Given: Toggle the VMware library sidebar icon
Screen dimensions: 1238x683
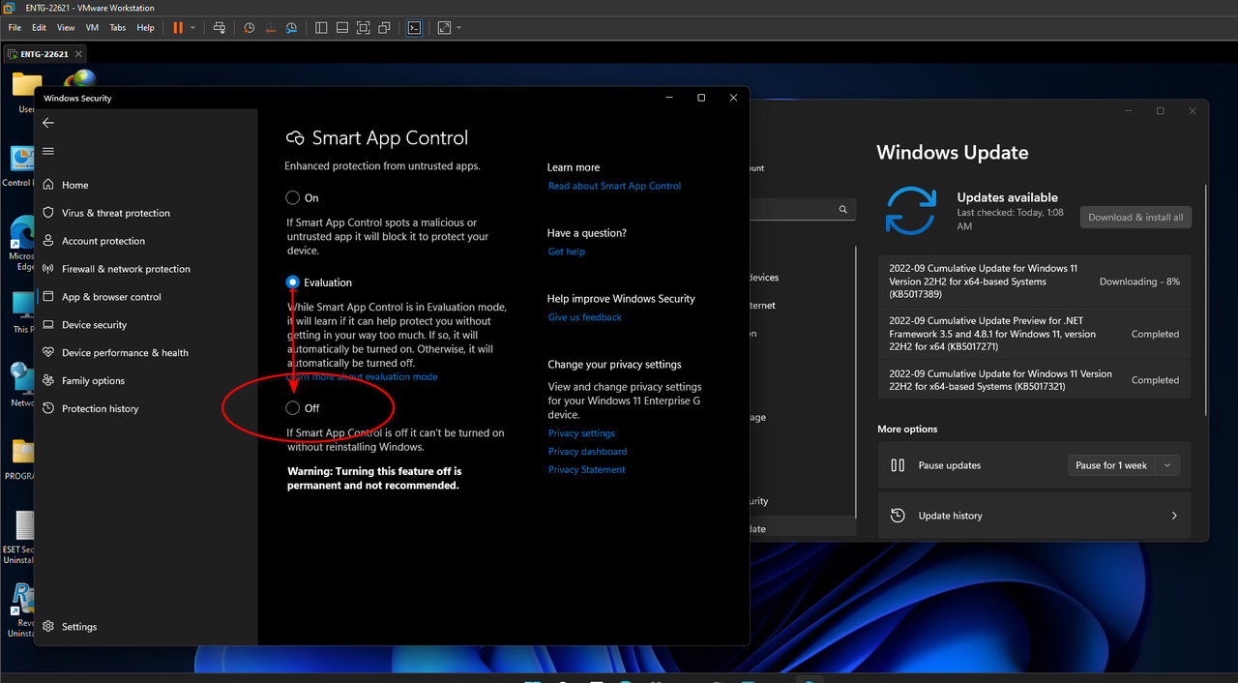Looking at the screenshot, I should pos(322,28).
